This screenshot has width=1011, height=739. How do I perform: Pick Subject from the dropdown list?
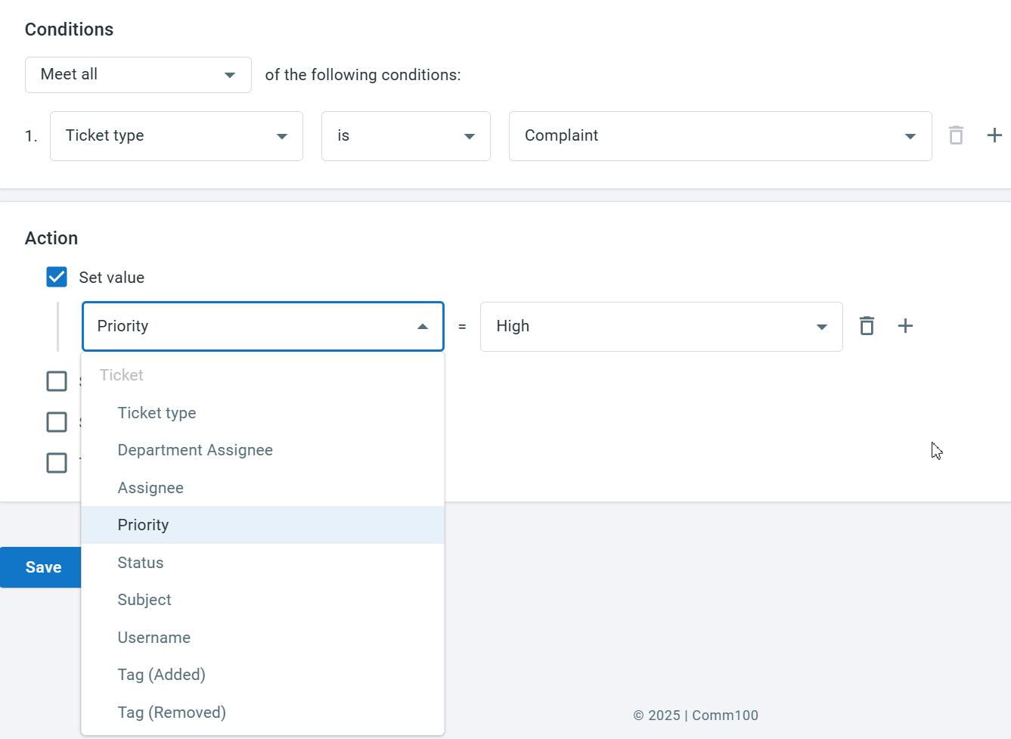click(263, 600)
